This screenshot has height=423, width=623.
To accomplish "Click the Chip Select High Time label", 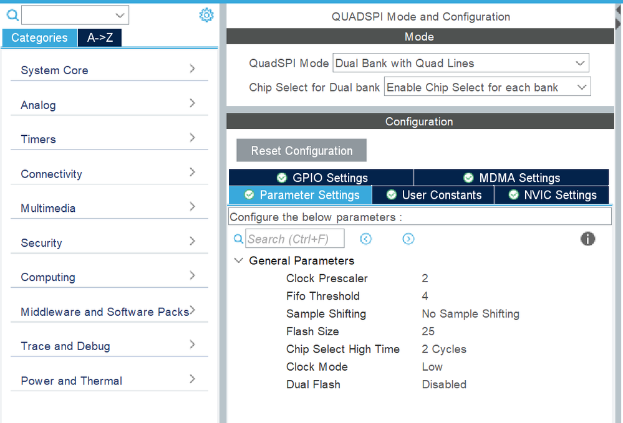I will 343,349.
